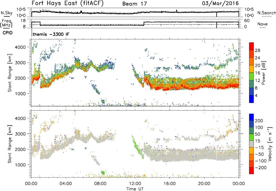This screenshot has width=276, height=191.
Task: Click the 'N.Sky' label
Action: pyautogui.click(x=7, y=13)
